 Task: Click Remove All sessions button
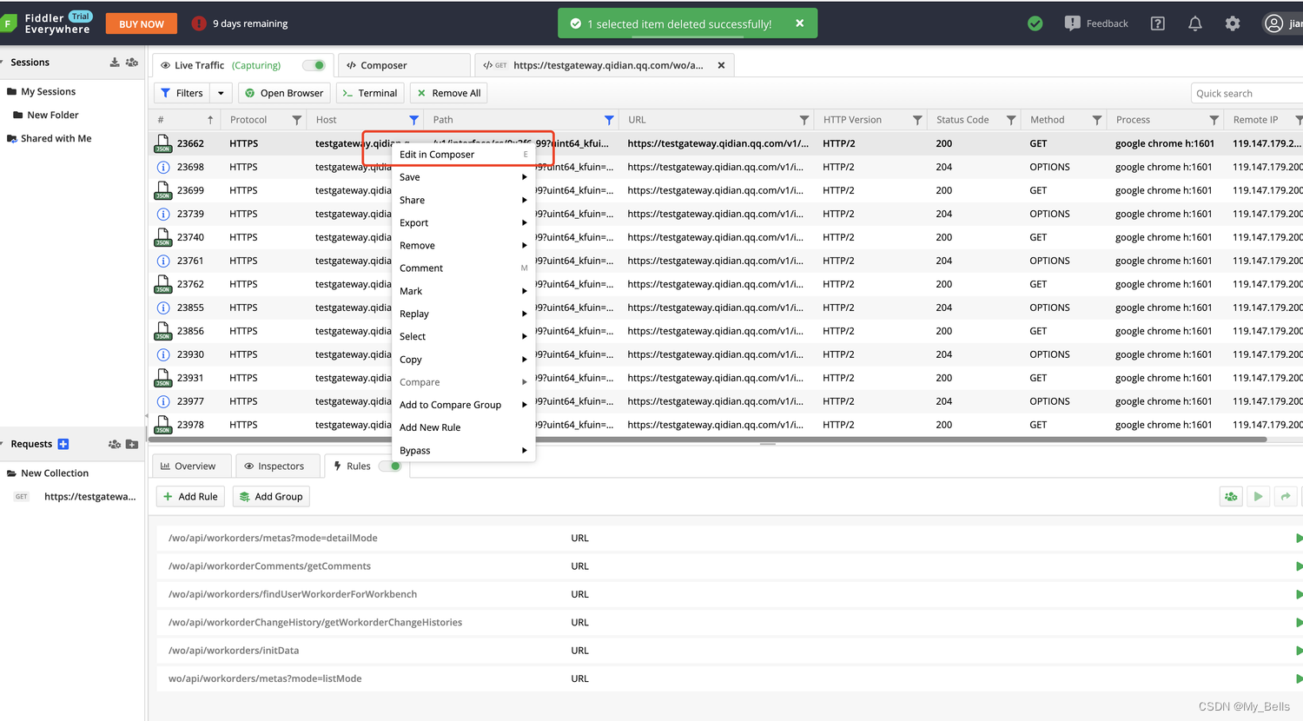click(x=448, y=93)
